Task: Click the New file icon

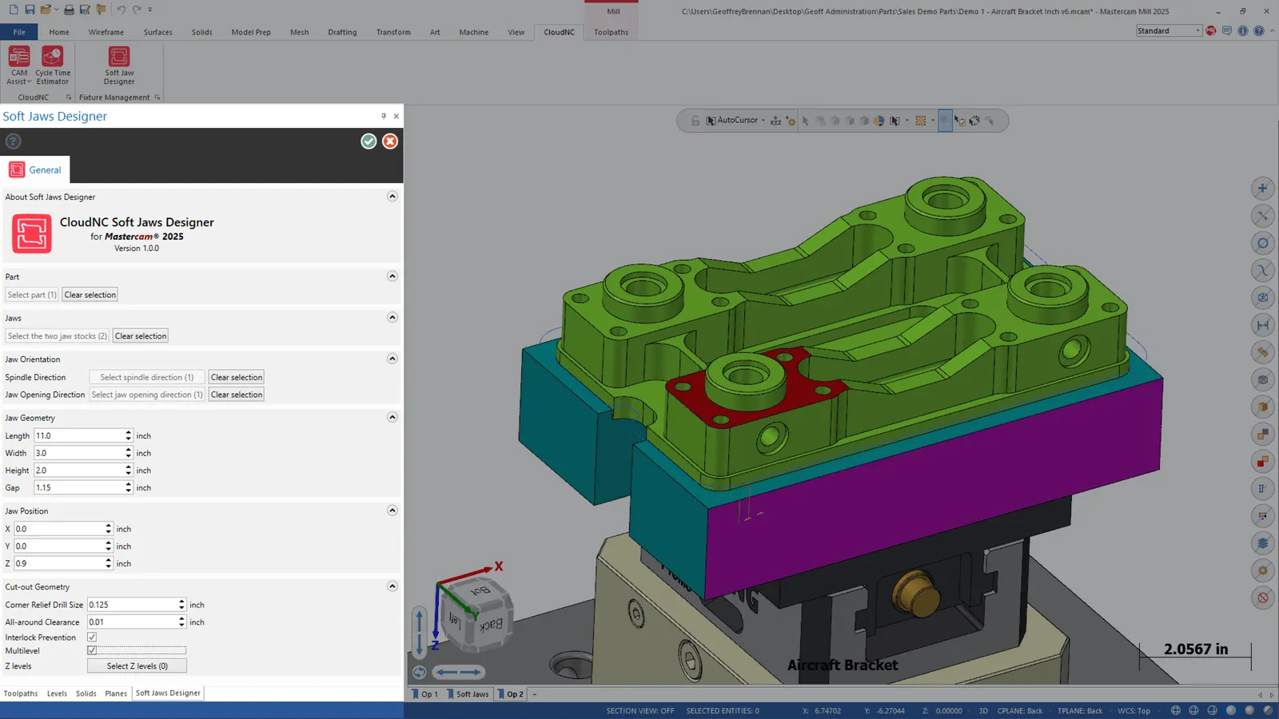Action: pos(14,10)
